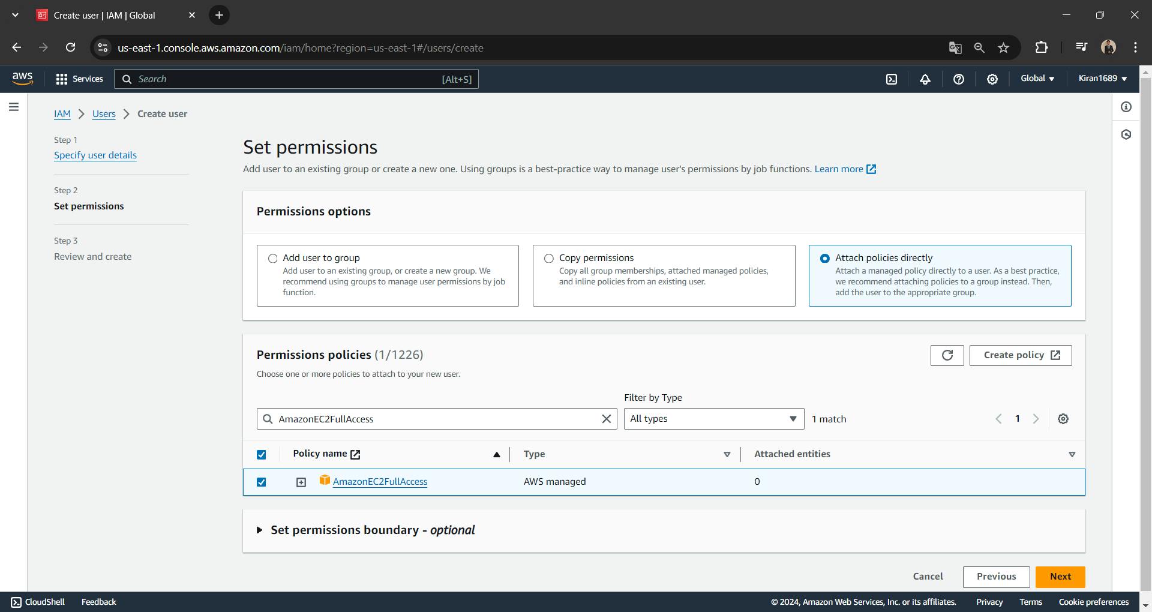The height and width of the screenshot is (612, 1152).
Task: Open policy table preferences gear
Action: 1063,419
